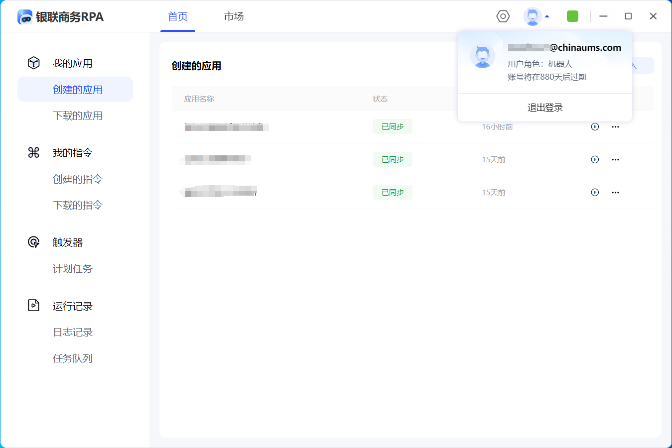Run the second app with play icon
The height and width of the screenshot is (448, 672).
(x=595, y=160)
